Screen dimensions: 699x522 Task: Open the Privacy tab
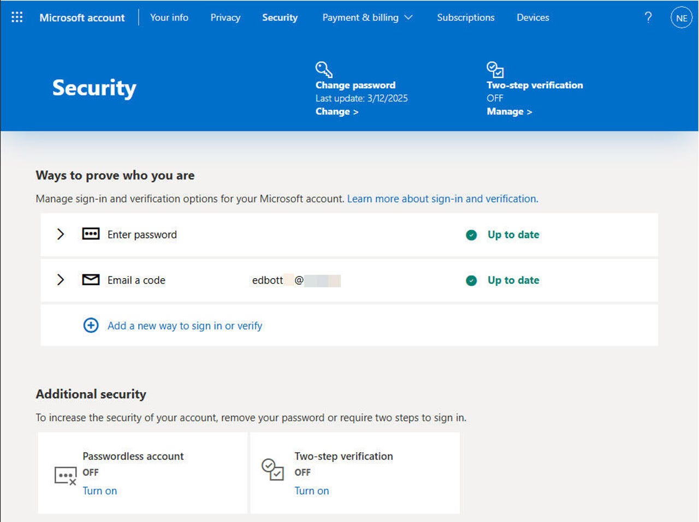(x=226, y=17)
